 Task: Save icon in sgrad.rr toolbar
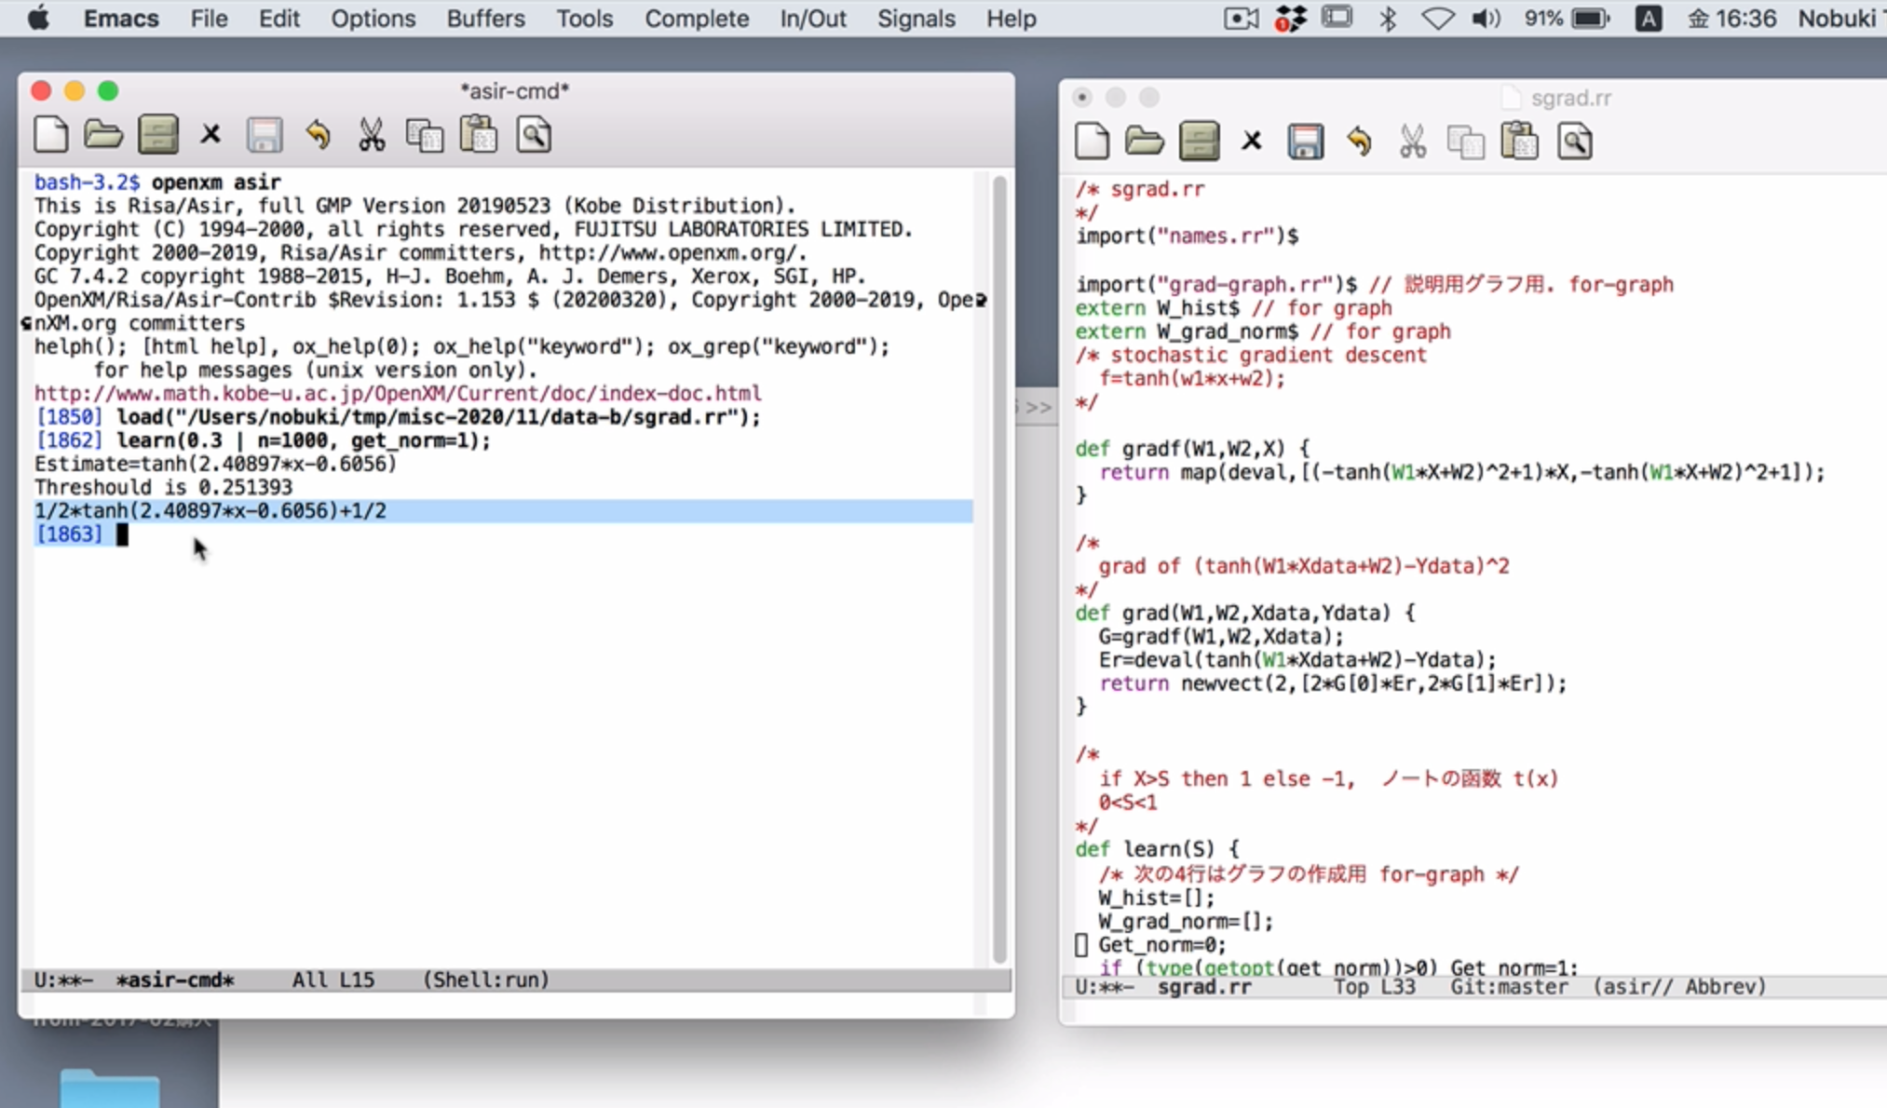1306,142
